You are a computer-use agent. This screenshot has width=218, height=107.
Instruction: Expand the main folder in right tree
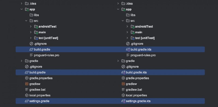click(x=127, y=32)
